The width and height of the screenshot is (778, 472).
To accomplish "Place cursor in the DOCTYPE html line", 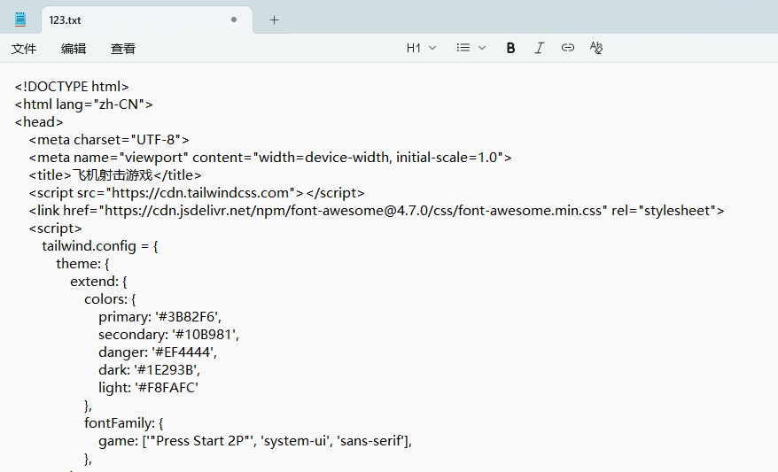I will 72,86.
